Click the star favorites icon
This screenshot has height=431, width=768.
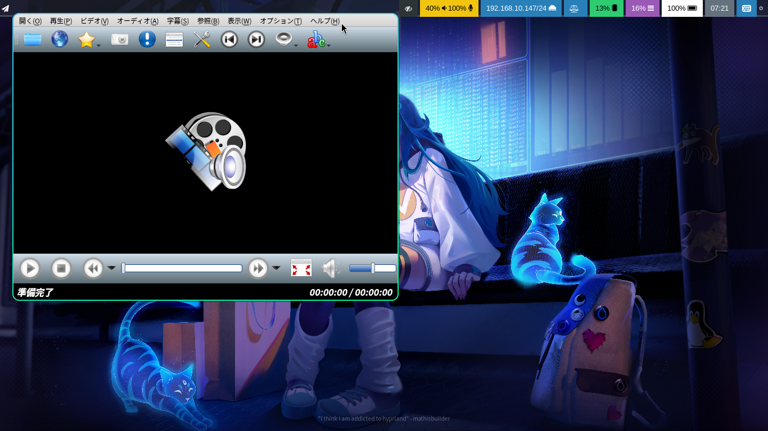pos(86,39)
